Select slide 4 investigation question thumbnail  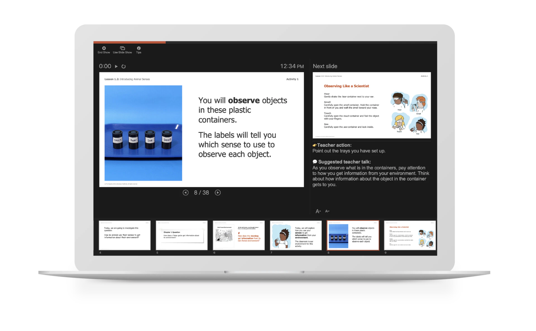(125, 235)
